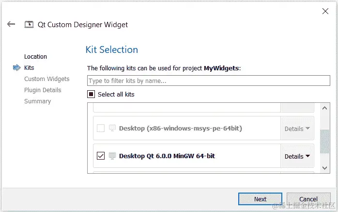338x212 pixels.
Task: Select the Kits step in the sidebar
Action: [x=29, y=68]
